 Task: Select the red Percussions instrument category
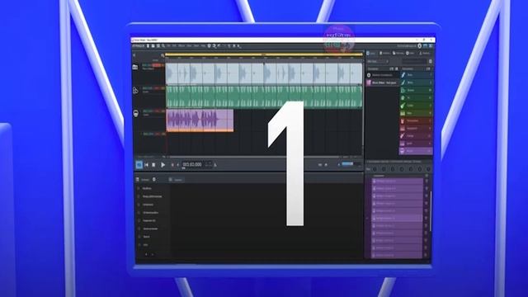(416, 120)
